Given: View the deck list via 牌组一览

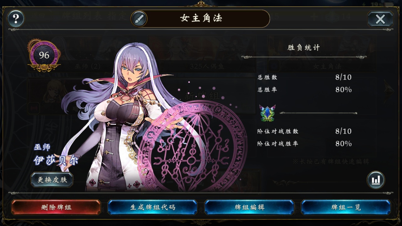Looking at the screenshot, I should 346,207.
